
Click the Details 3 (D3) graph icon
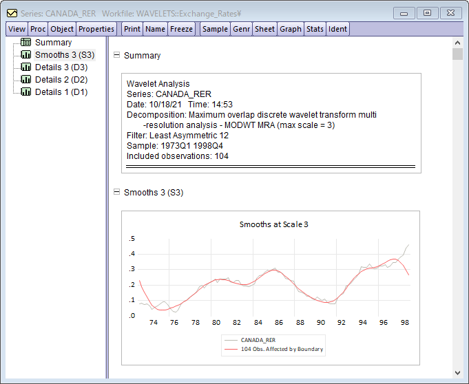pyautogui.click(x=25, y=67)
